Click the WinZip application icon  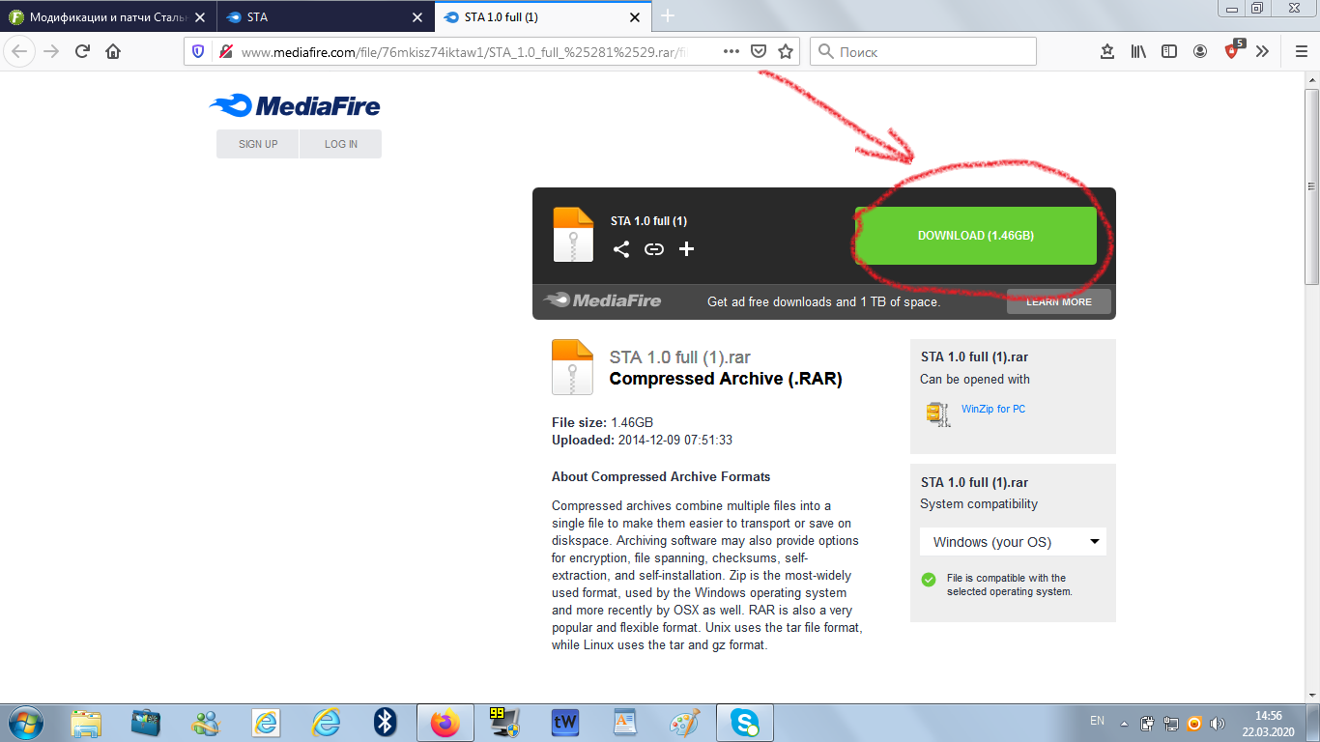(x=937, y=414)
